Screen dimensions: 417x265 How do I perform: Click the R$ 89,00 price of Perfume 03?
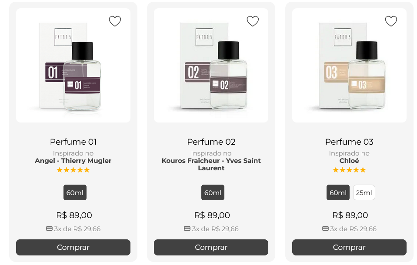click(x=349, y=215)
